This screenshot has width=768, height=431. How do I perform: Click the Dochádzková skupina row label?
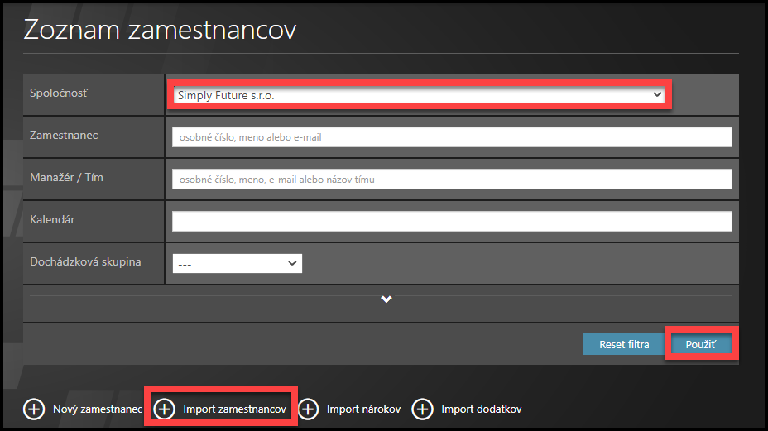(x=85, y=261)
